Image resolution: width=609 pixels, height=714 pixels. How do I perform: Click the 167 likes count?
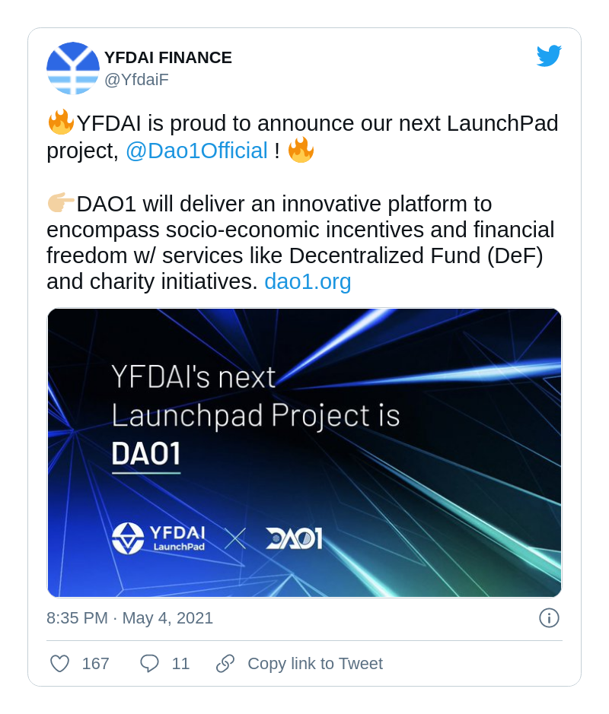(96, 664)
